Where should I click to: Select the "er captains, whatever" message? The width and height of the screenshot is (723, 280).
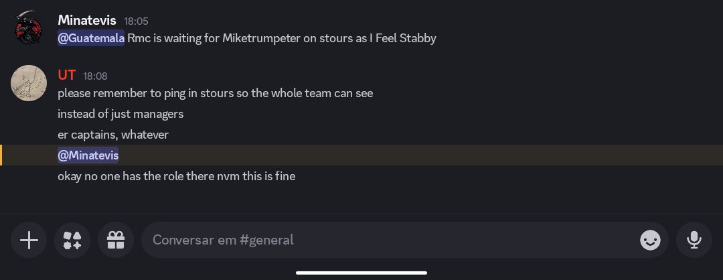click(x=113, y=135)
